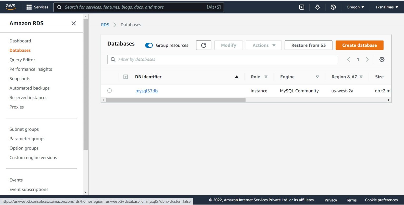The image size is (404, 205).
Task: Go to Snapshots in the sidebar
Action: point(20,78)
